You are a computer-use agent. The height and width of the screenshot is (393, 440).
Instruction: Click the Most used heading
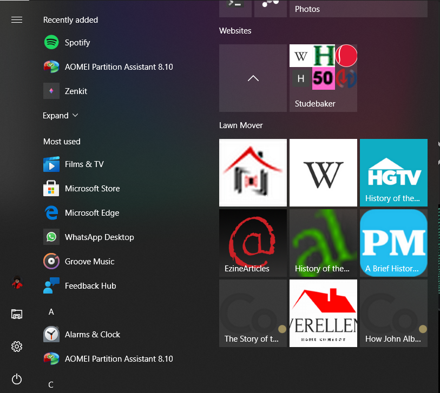[62, 141]
